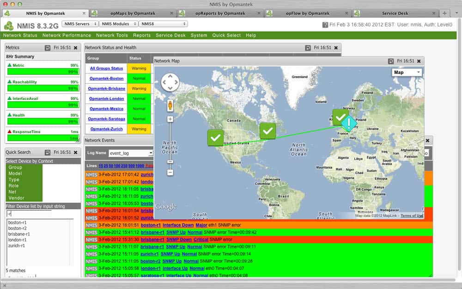Open the NMIS Servers dropdown
This screenshot has width=462, height=289.
(80, 24)
